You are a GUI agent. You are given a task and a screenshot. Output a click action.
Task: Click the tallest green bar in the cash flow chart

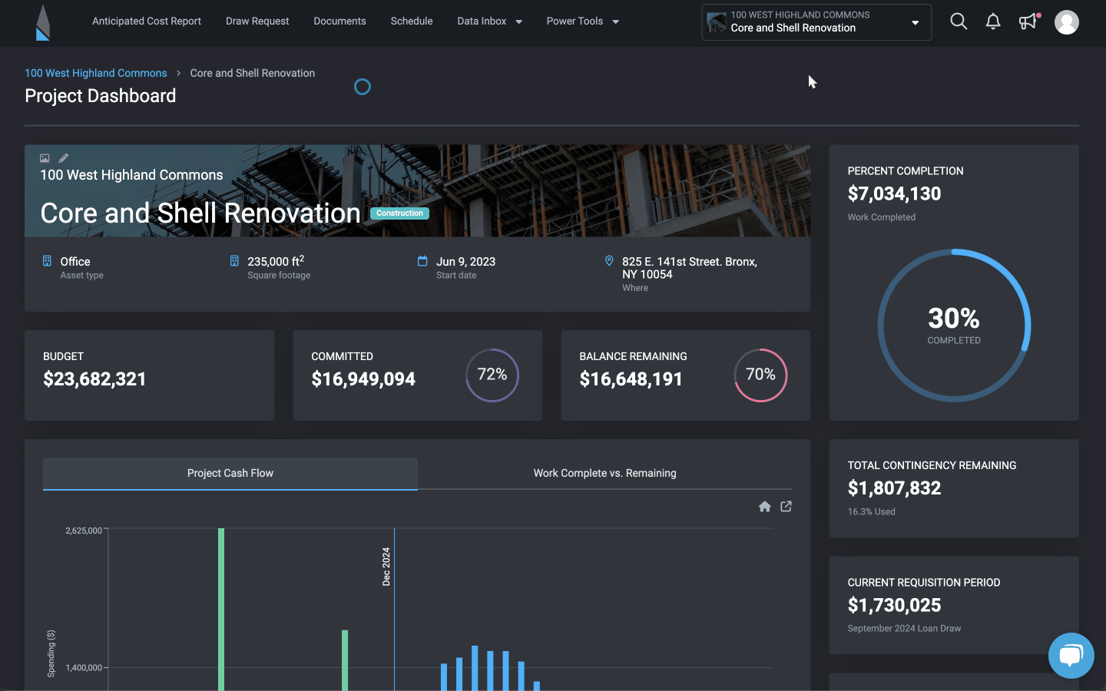coord(221,609)
